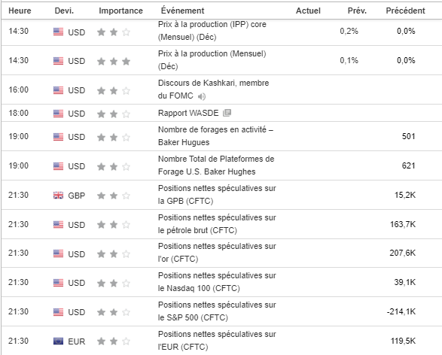This screenshot has width=442, height=355.
Task: Click importance stars for Positions nettes GPB row
Action: 114,196
